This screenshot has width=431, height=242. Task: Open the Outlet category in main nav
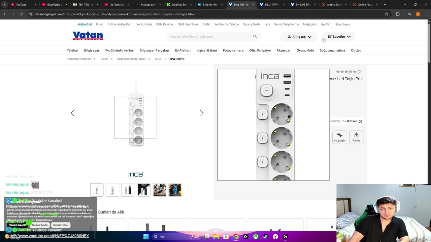[356, 50]
